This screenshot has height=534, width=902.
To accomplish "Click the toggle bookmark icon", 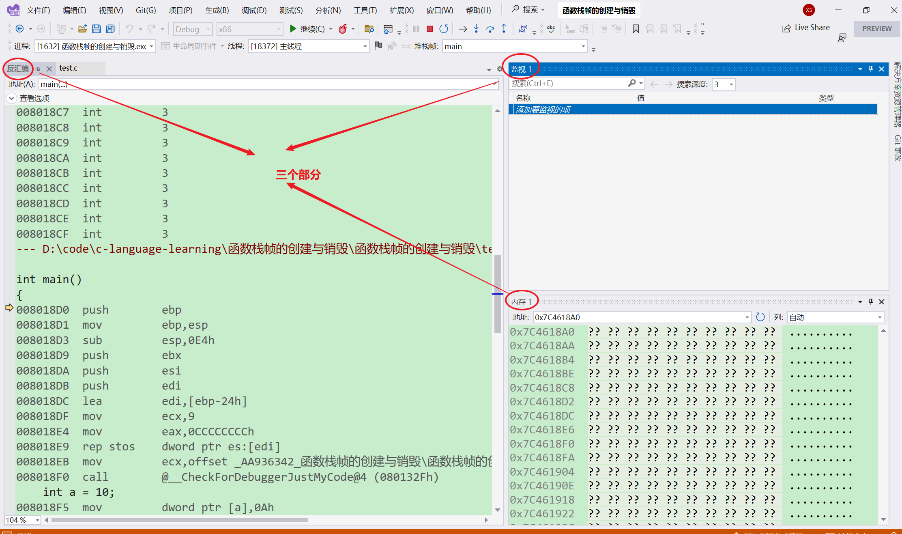I will click(x=636, y=29).
